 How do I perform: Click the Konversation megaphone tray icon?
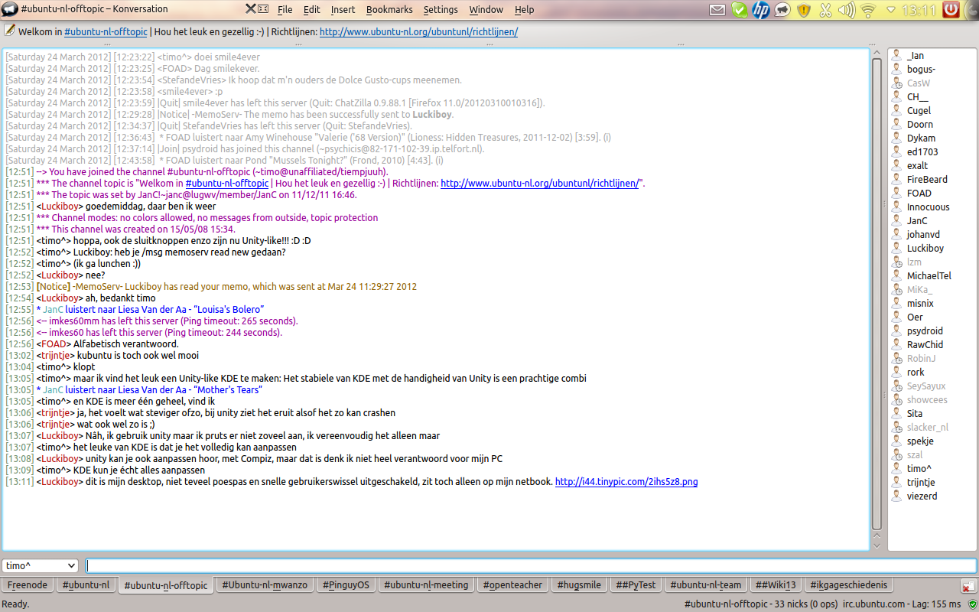pyautogui.click(x=782, y=10)
